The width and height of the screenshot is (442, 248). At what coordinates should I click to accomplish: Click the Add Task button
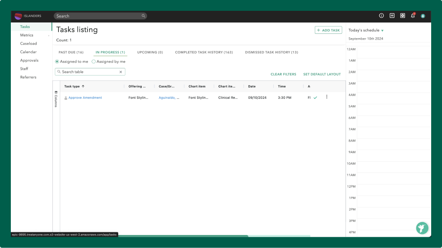pyautogui.click(x=328, y=30)
